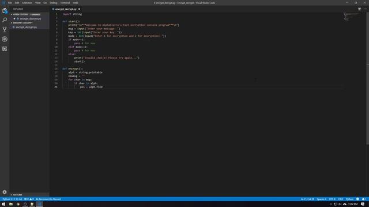Click the VS Code logo in title bar
The image size is (369, 207).
coord(3,3)
